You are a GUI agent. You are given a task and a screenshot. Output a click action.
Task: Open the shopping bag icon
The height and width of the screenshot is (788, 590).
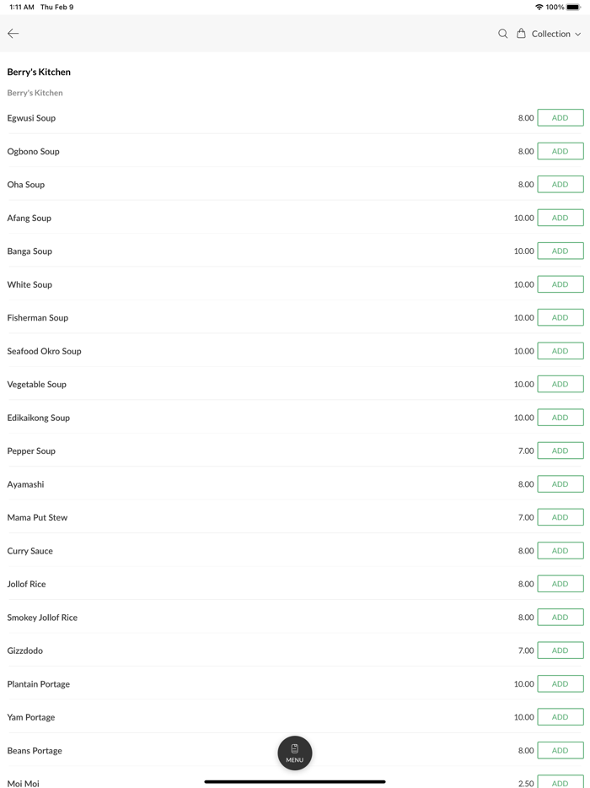(521, 34)
